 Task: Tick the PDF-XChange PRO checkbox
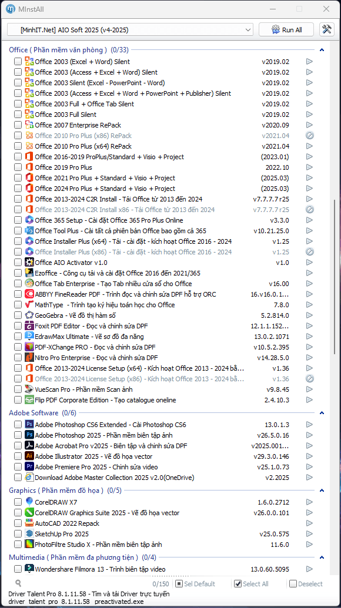18,347
